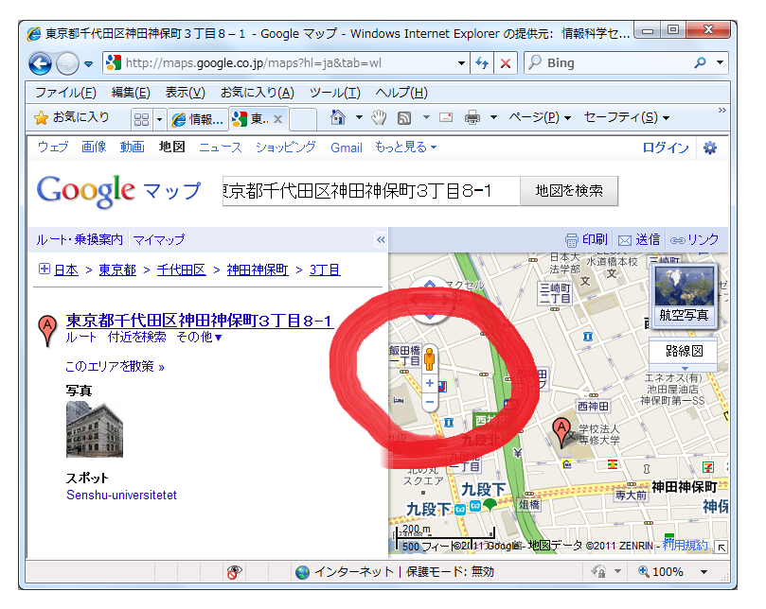Image resolution: width=766 pixels, height=609 pixels.
Task: Open the ツール(T) menu
Action: pos(334,93)
